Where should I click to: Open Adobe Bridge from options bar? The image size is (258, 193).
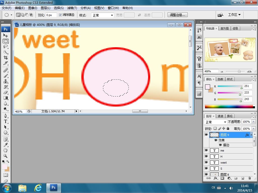click(220, 15)
